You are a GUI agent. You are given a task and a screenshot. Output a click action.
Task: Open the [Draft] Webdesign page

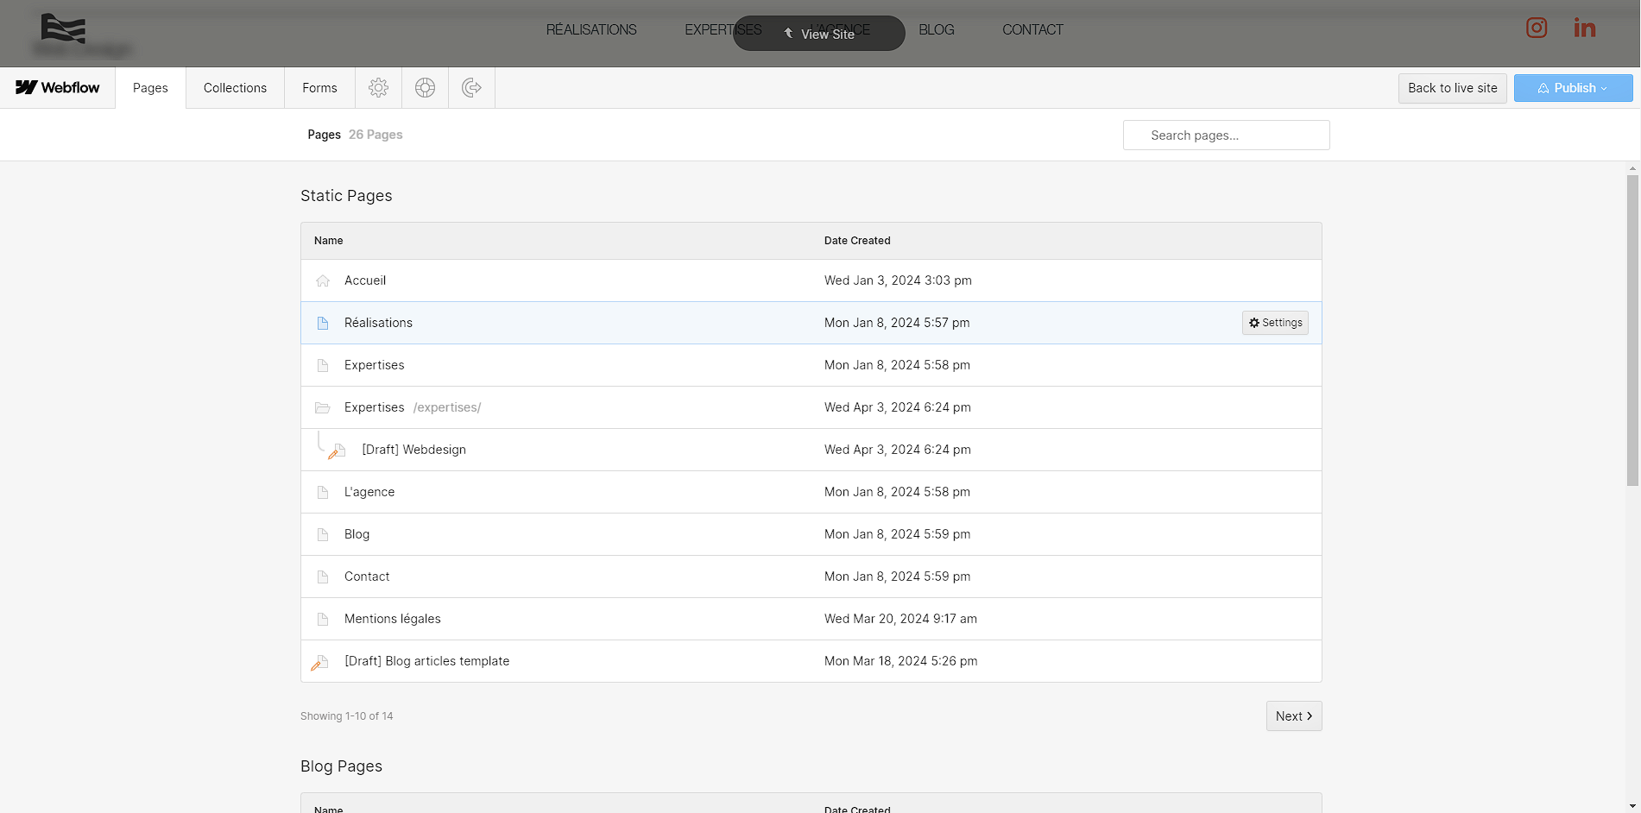pos(811,450)
